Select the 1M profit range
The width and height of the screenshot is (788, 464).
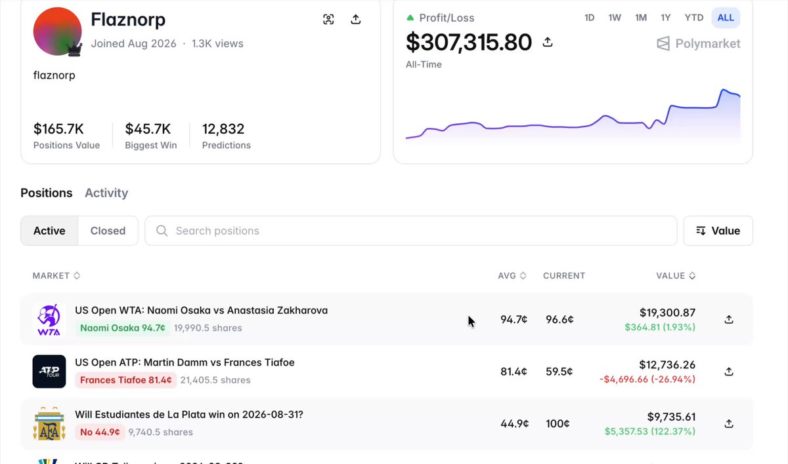click(x=641, y=18)
